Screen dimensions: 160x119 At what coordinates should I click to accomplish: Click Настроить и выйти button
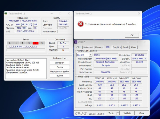[60, 72]
